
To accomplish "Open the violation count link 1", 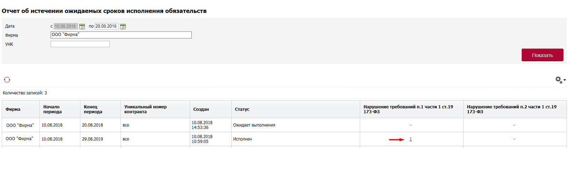I will [410, 139].
